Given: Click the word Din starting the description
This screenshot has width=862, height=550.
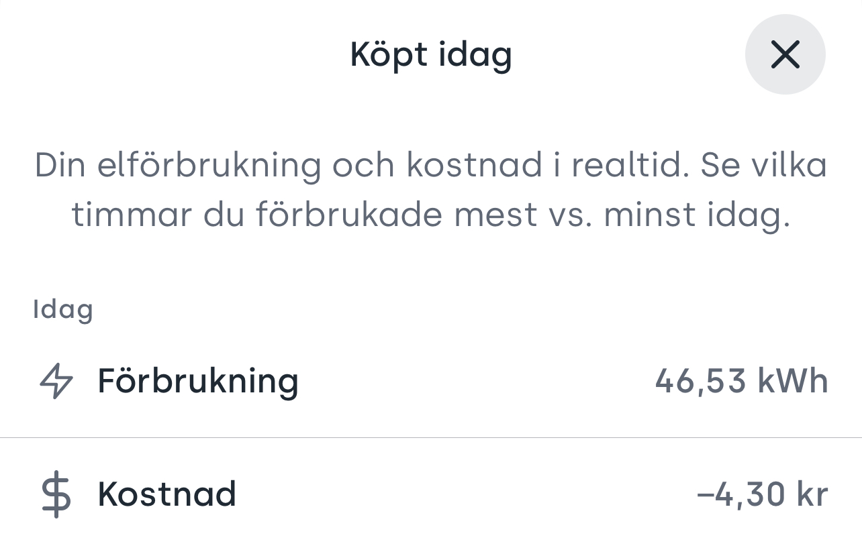Looking at the screenshot, I should pyautogui.click(x=61, y=166).
